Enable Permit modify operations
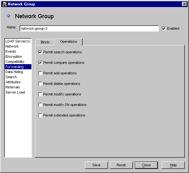Viewport: 189px width, 173px height. (40, 94)
